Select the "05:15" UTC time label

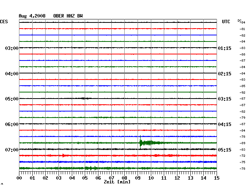tap(225, 150)
